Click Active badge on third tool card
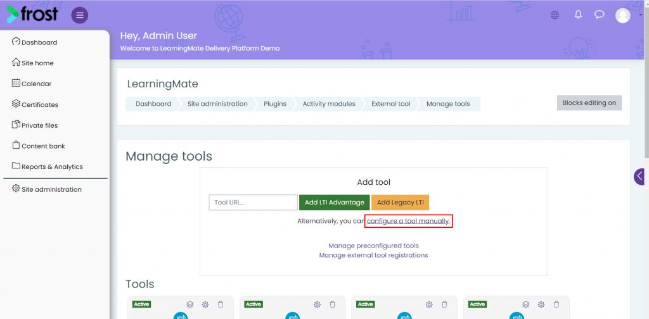 (x=366, y=304)
